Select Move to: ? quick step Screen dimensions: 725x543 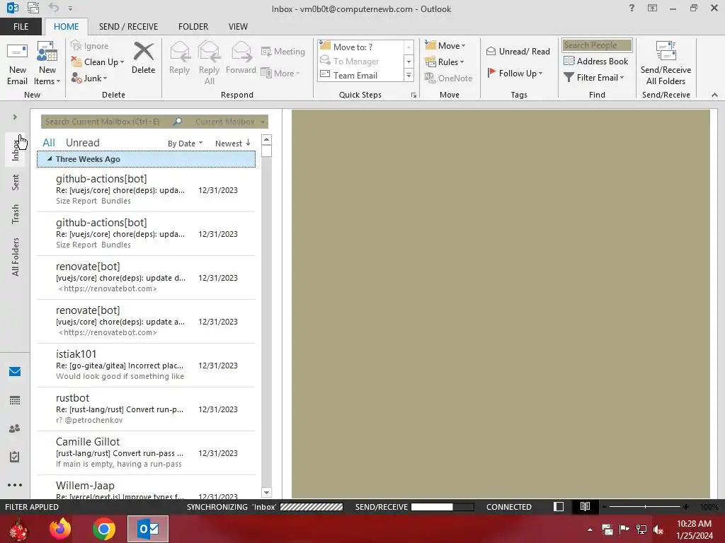(353, 47)
